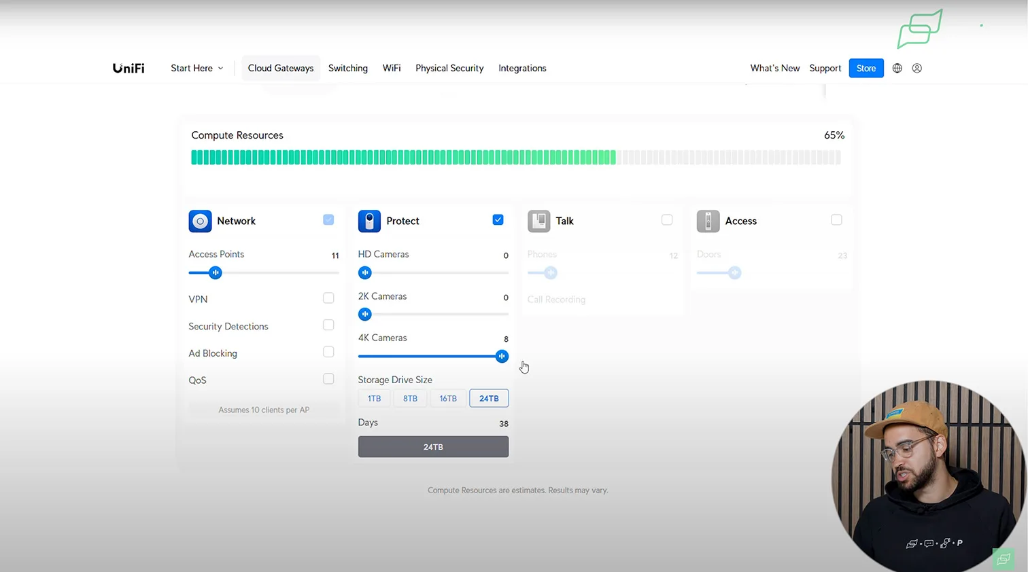Click the green chat icon at bottom right
The width and height of the screenshot is (1028, 572).
point(1003,559)
